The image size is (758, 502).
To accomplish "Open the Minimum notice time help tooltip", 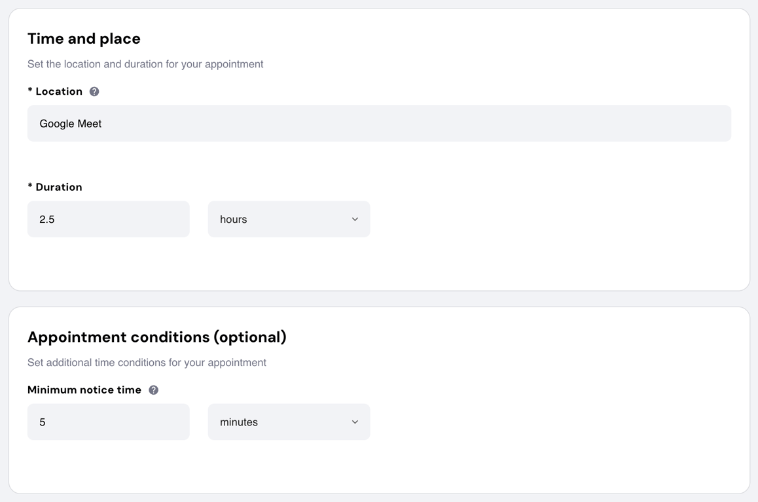I will coord(153,390).
